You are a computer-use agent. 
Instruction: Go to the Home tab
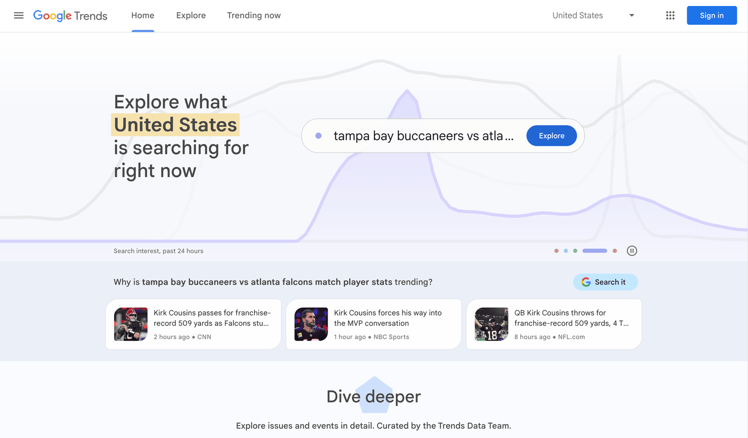(143, 16)
